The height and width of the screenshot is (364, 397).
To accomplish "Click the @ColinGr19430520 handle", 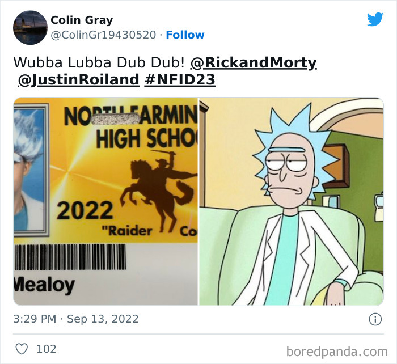I will coord(103,35).
